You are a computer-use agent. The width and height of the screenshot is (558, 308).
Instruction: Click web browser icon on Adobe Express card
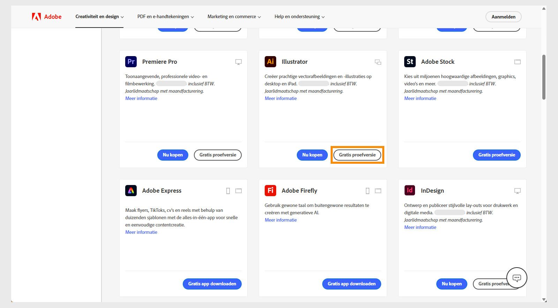click(x=239, y=191)
